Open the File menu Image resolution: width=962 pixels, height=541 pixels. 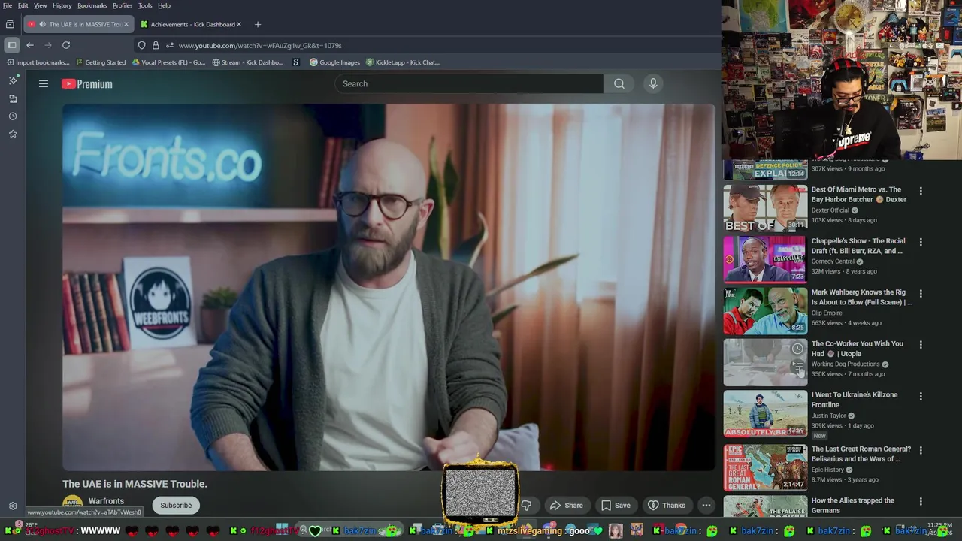click(8, 5)
